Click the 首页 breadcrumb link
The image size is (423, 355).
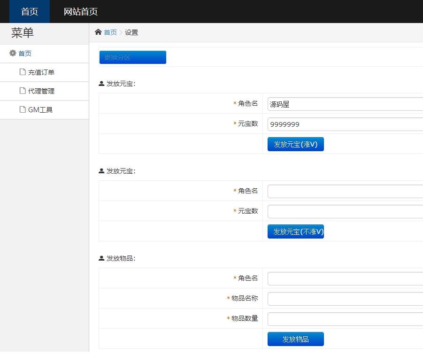point(110,32)
